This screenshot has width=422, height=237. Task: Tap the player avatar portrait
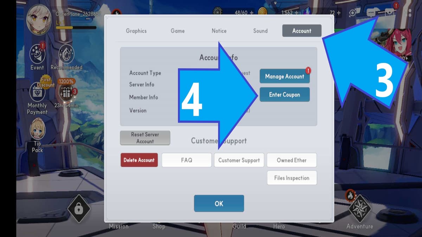38,20
